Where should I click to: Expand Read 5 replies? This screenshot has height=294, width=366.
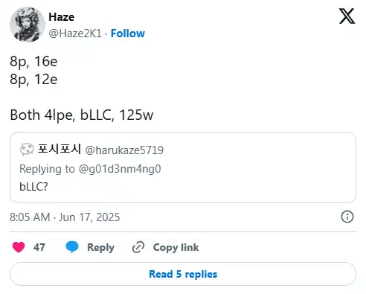183,274
